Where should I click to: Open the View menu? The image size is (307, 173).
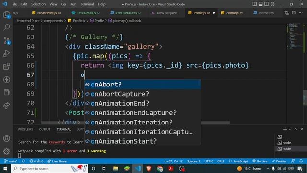(x=53, y=4)
